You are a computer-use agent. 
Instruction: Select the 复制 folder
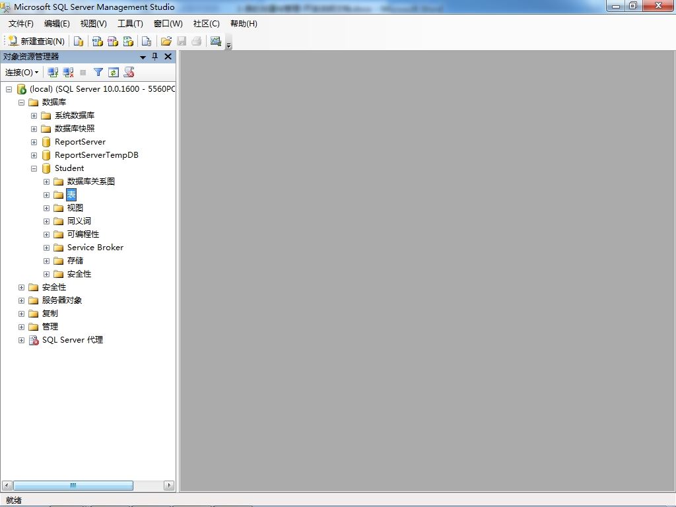pos(50,314)
